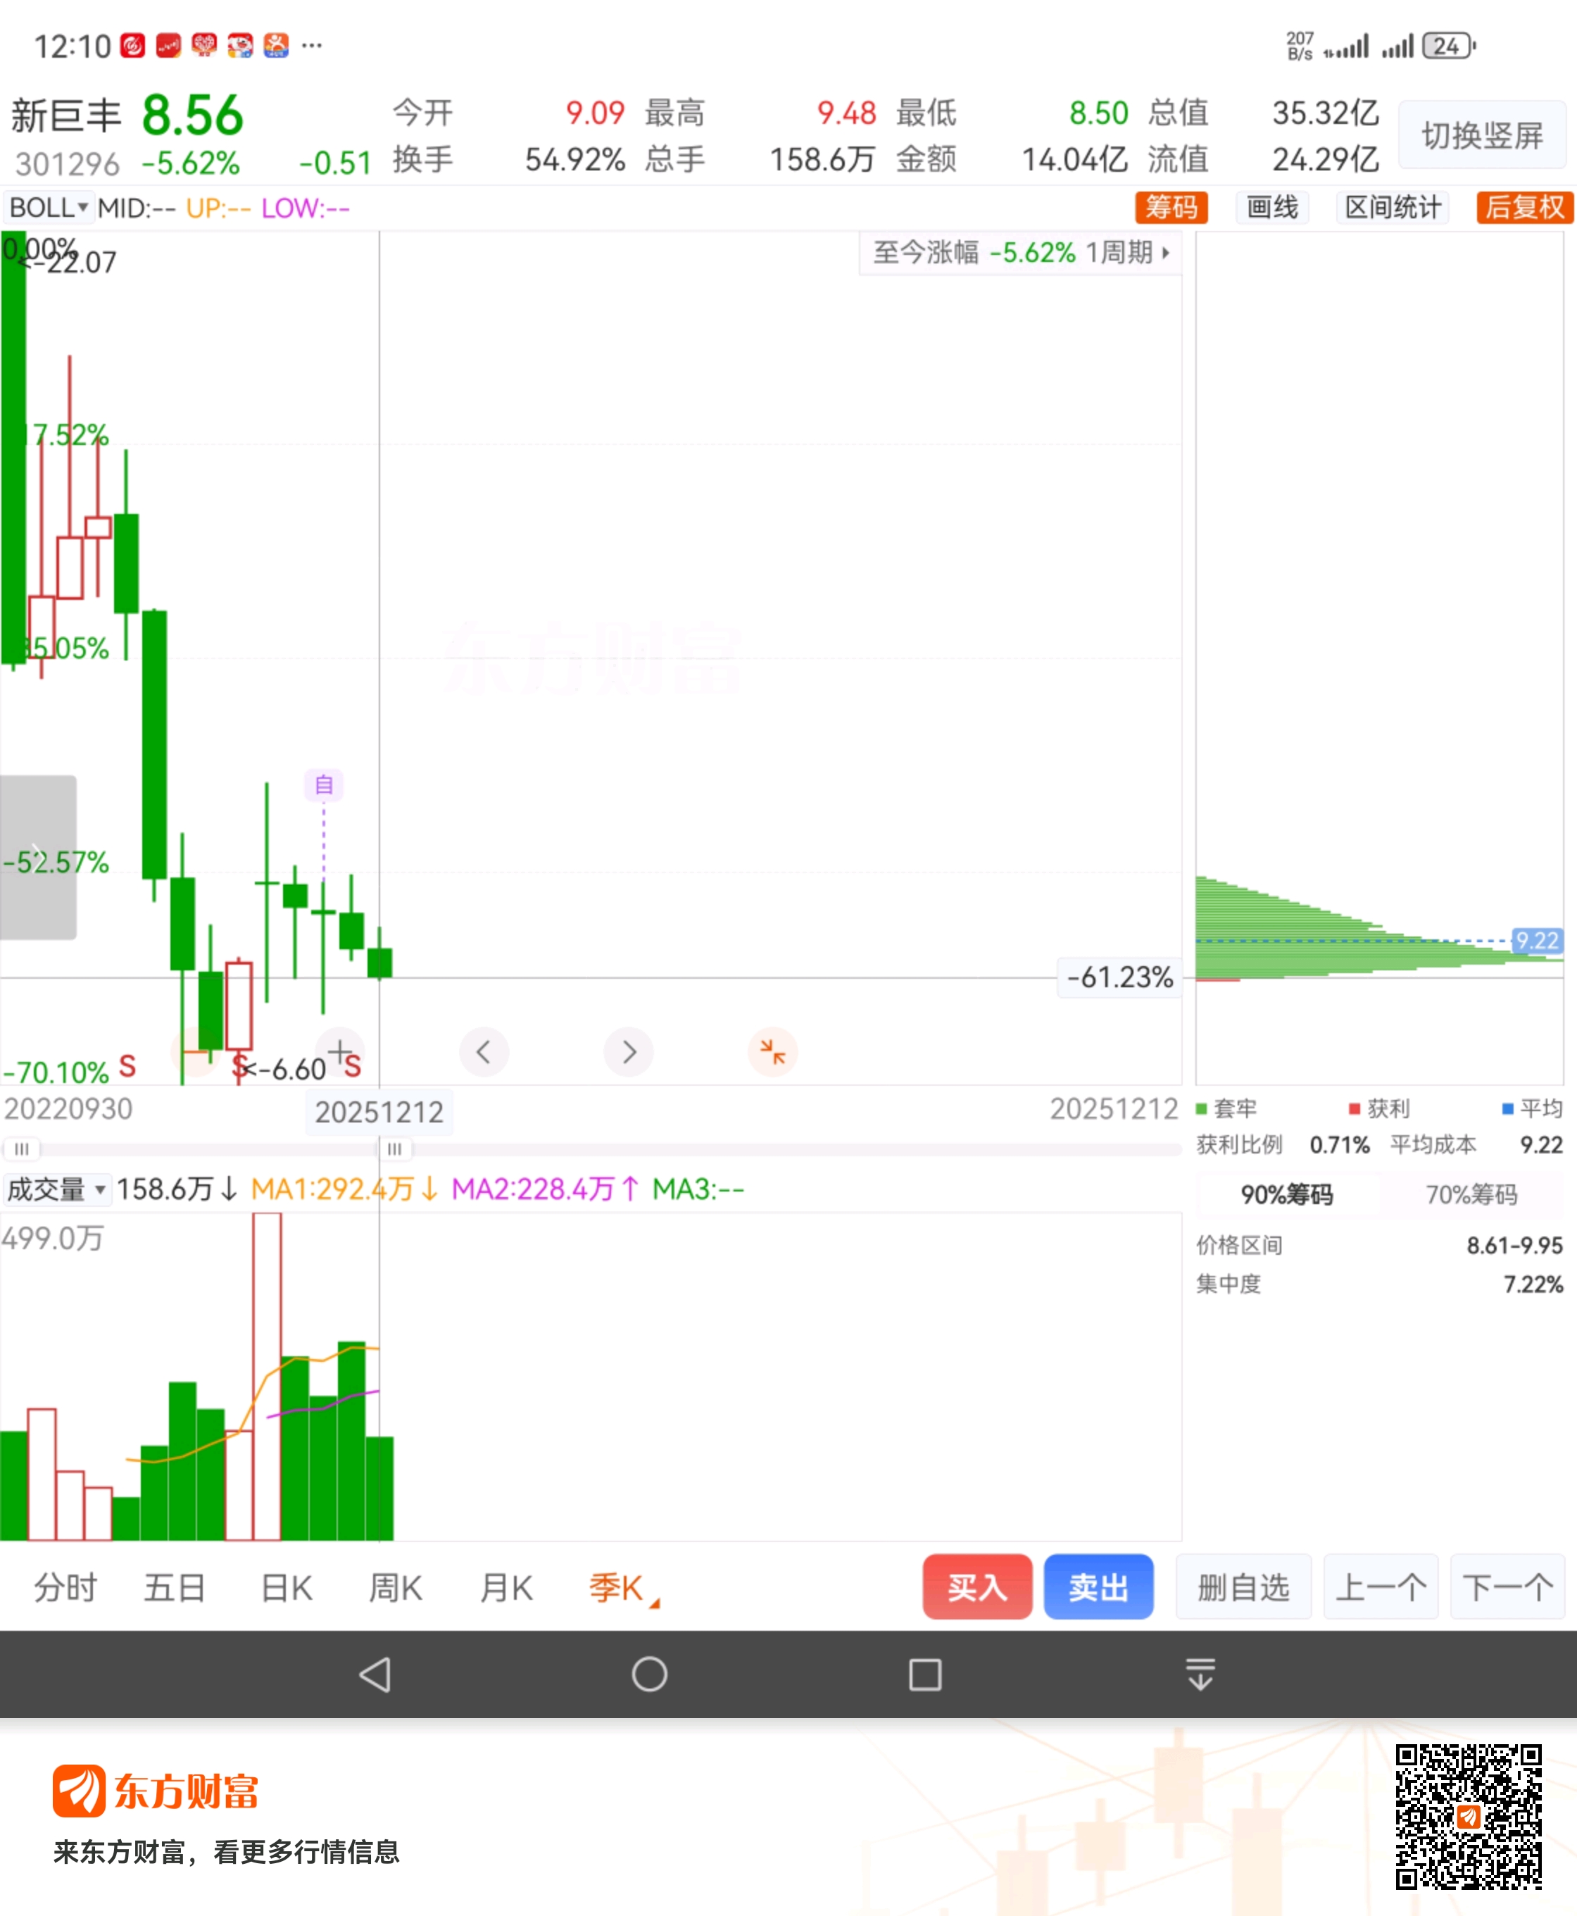Open the BOLL indicator dropdown

pos(48,207)
